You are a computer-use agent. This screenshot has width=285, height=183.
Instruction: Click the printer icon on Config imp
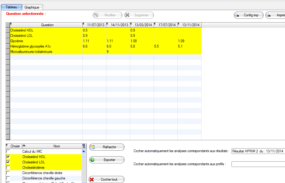click(238, 15)
